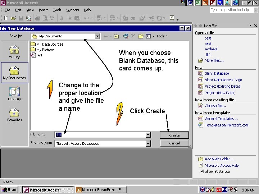Click the Search file toolbar icon
259x194 pixels.
(28, 18)
